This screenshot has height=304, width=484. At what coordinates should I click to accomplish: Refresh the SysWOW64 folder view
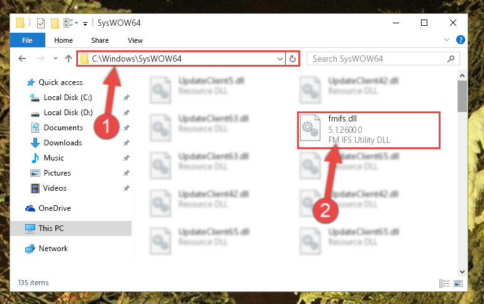292,59
